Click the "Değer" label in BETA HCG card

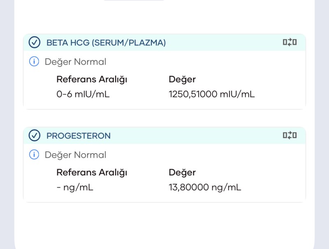click(x=182, y=79)
